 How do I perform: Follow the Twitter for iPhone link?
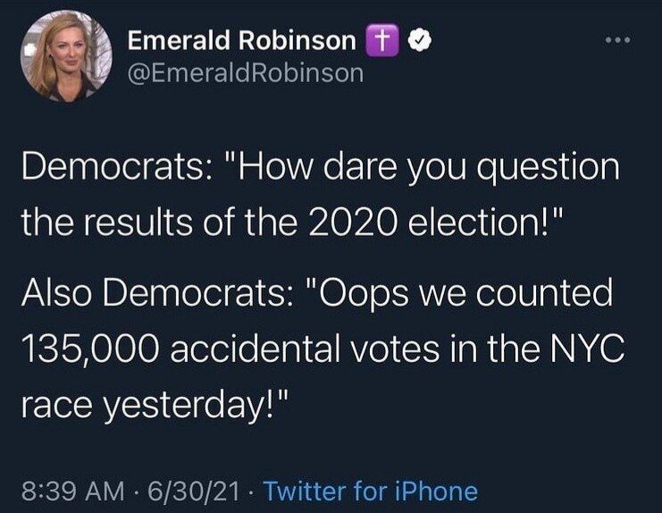[x=371, y=491]
